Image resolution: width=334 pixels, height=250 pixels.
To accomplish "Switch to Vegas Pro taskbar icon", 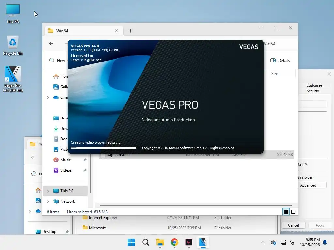I will [203, 242].
